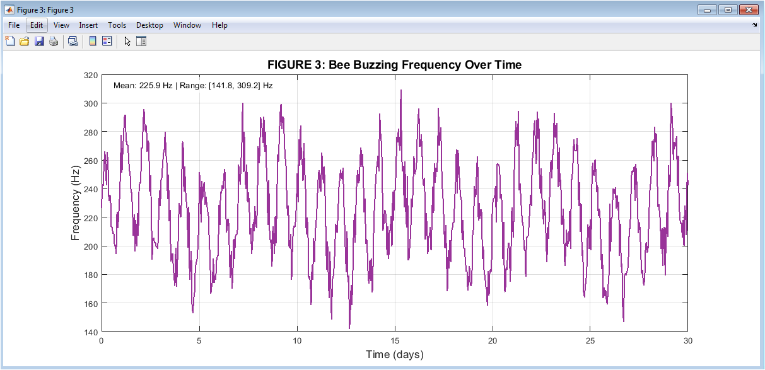
Task: Save the figure with the floppy disk icon
Action: click(39, 42)
